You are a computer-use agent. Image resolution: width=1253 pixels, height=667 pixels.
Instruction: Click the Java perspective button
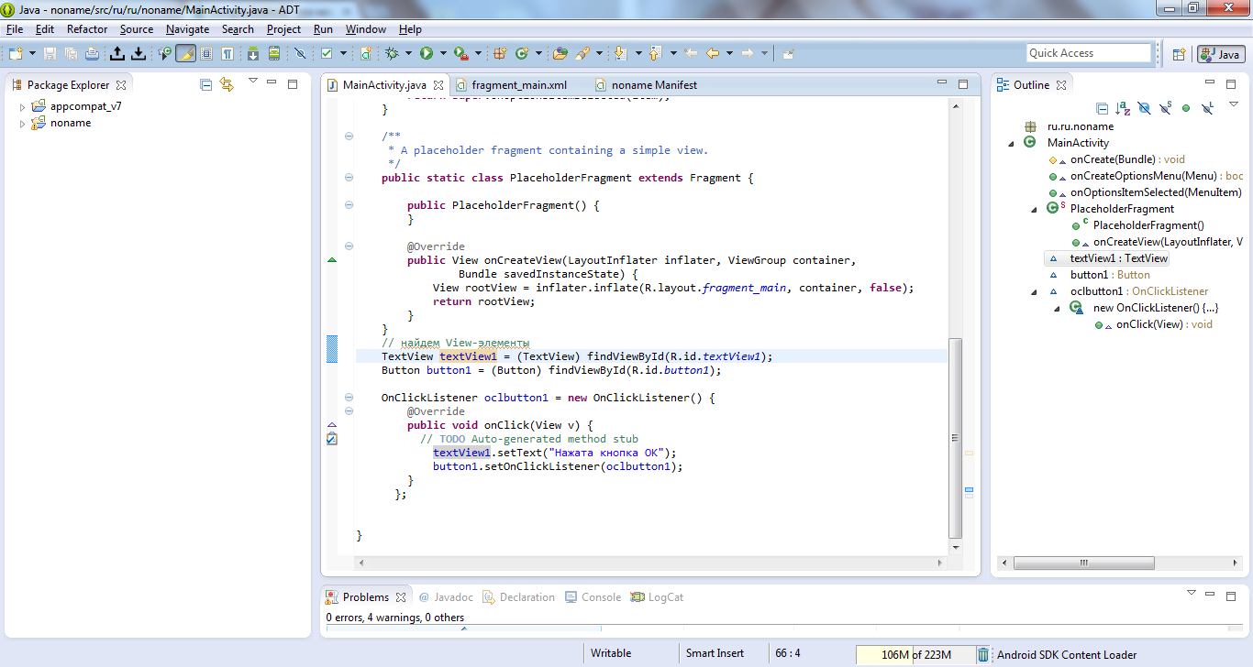1220,54
